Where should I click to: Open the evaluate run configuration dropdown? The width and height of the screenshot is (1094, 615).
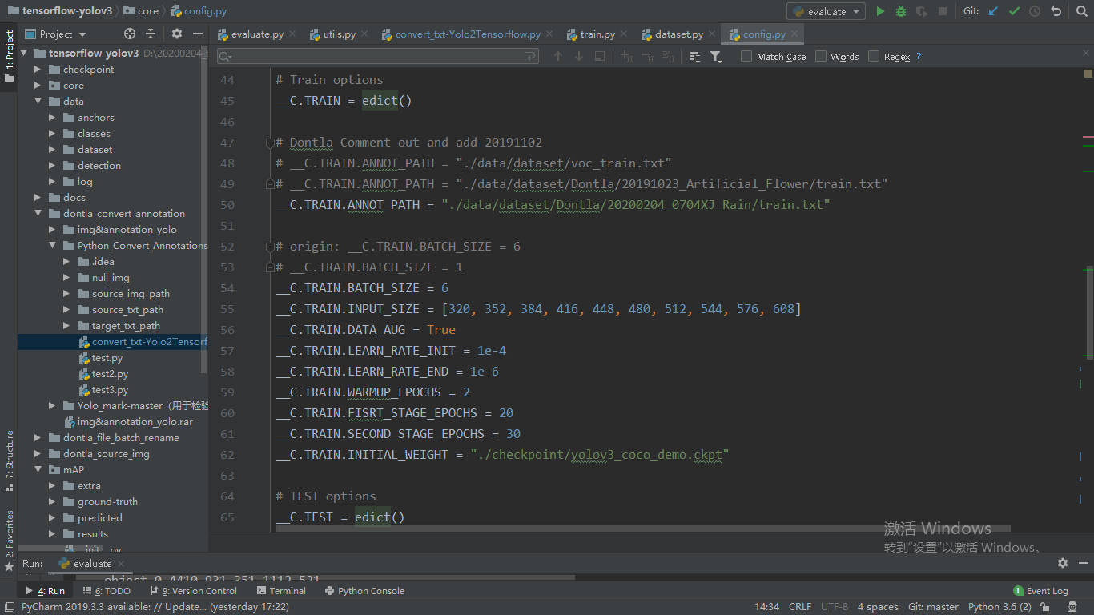click(826, 11)
